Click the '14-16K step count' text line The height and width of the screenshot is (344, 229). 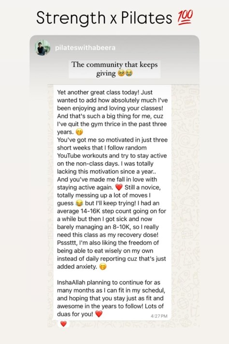(112, 211)
